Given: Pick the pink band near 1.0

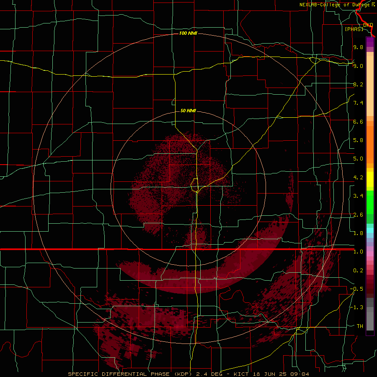Looking at the screenshot, I should pyautogui.click(x=370, y=254).
